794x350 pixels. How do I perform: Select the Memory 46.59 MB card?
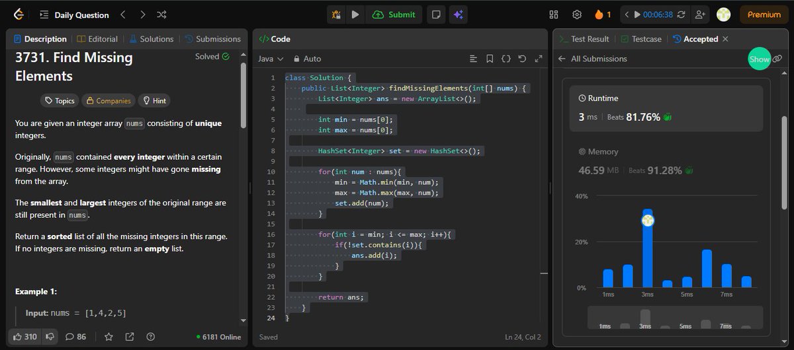tap(666, 161)
